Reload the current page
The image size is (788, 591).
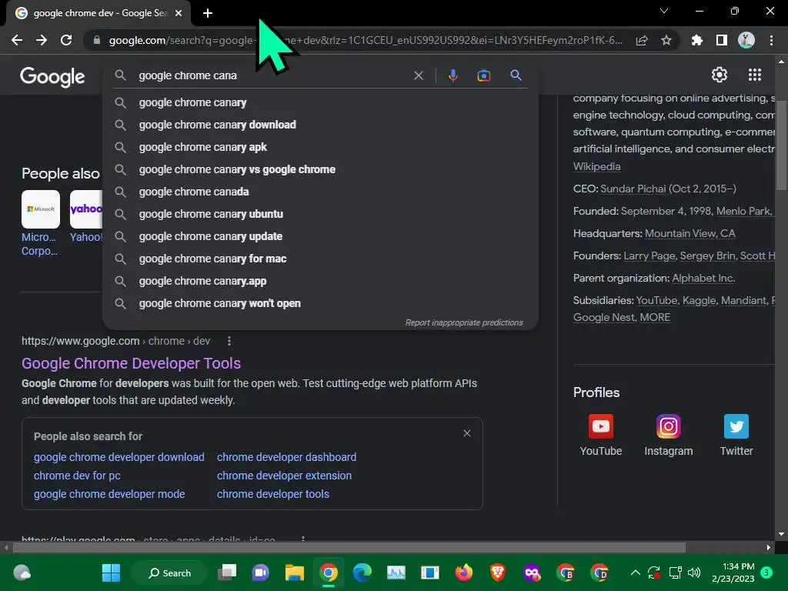tap(66, 40)
